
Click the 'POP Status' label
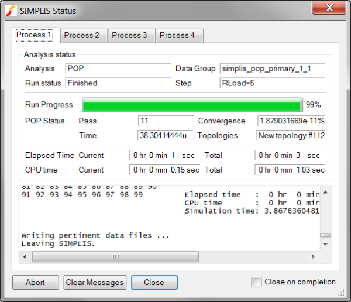(45, 121)
